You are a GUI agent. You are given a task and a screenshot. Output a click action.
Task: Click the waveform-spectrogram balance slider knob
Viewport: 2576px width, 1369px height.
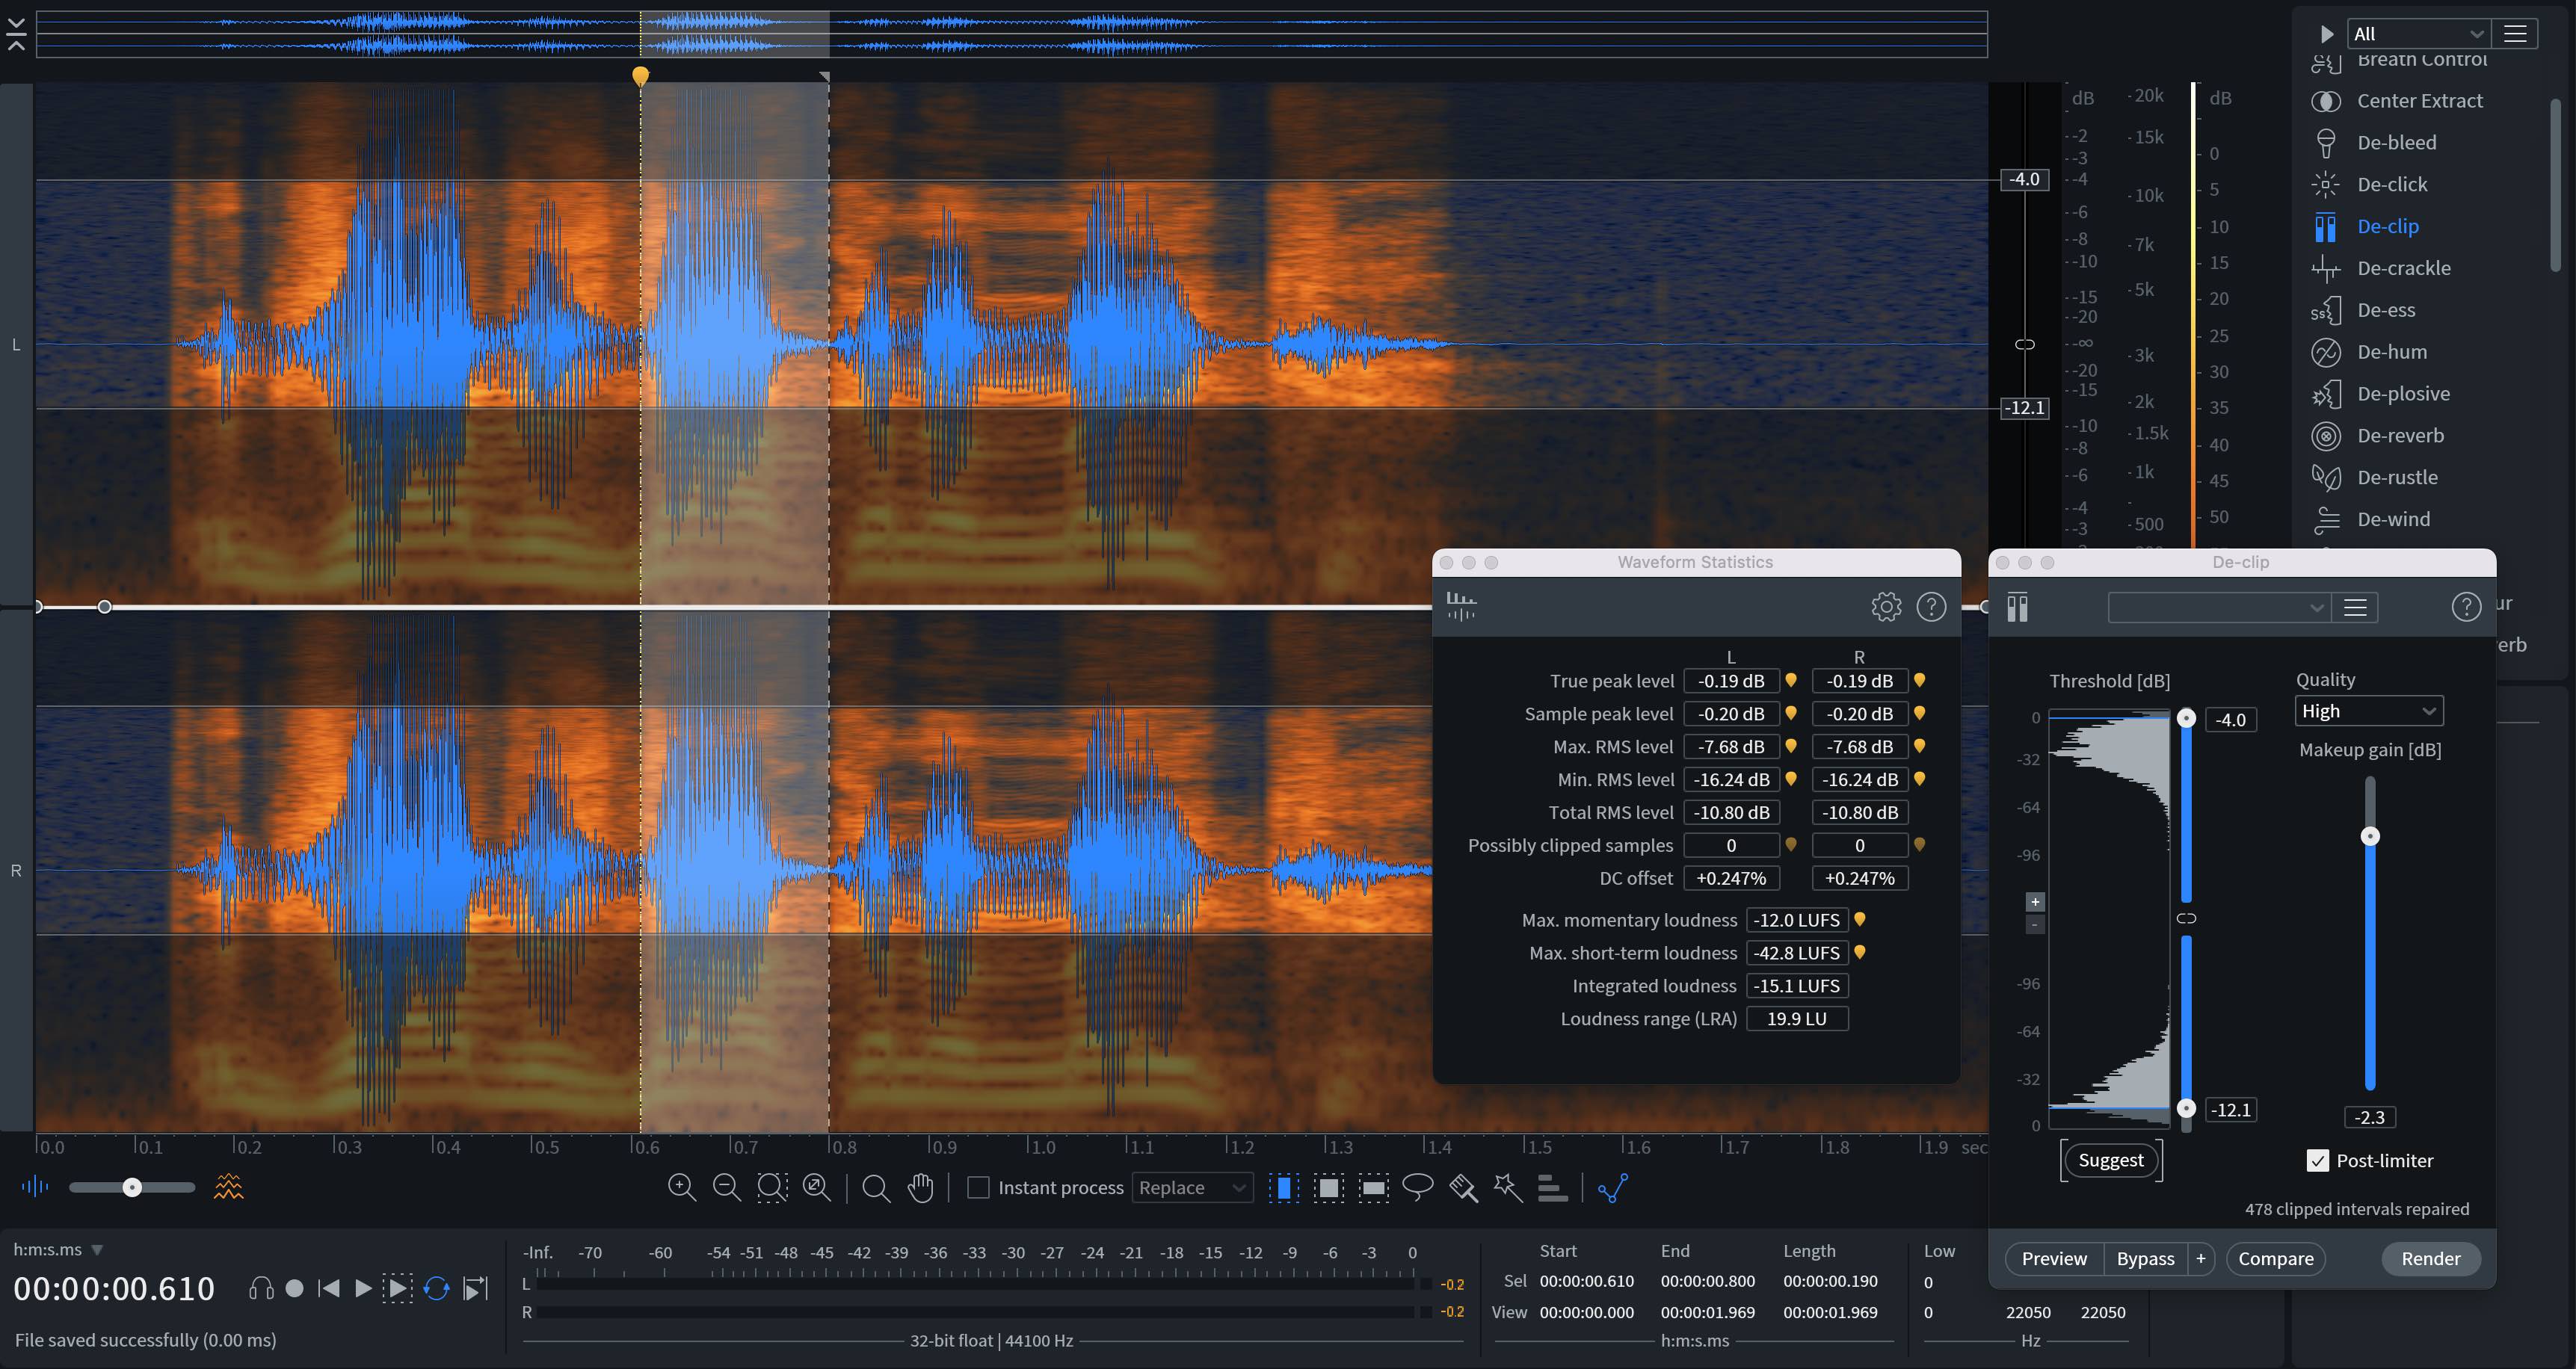click(132, 1187)
